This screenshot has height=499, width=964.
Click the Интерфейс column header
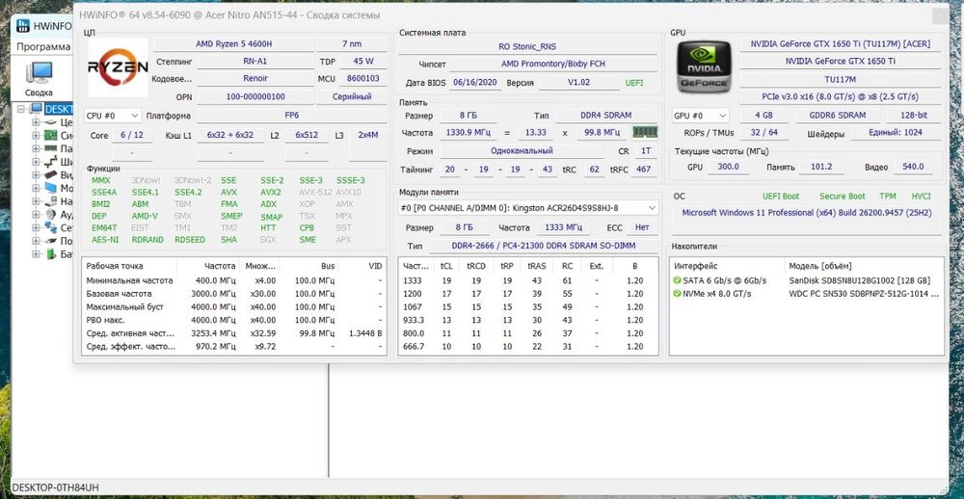pos(728,266)
